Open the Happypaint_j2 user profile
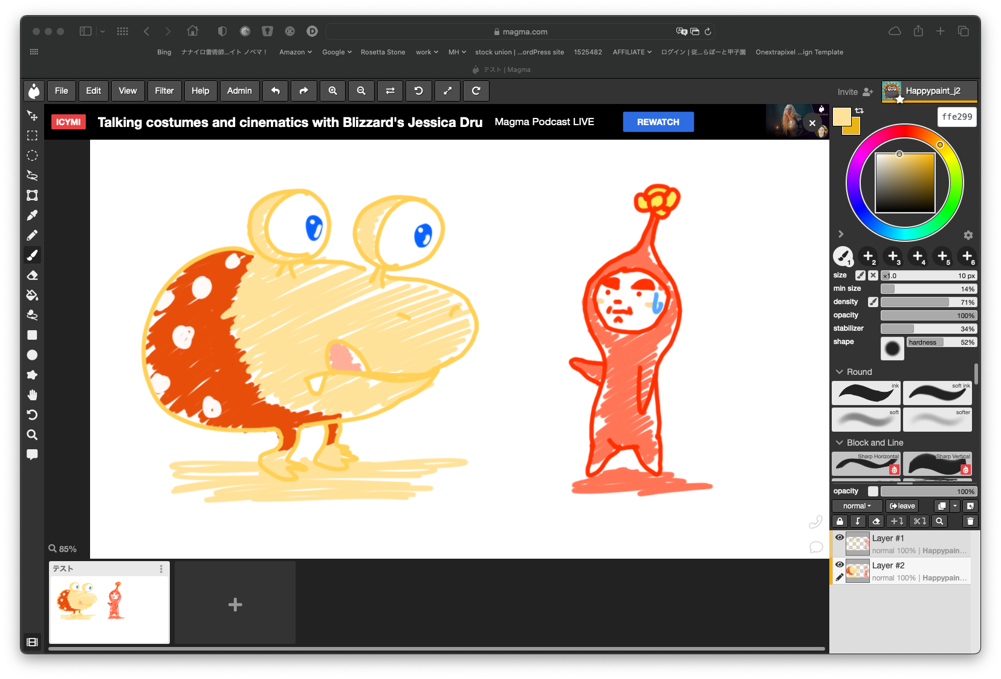 pyautogui.click(x=930, y=91)
